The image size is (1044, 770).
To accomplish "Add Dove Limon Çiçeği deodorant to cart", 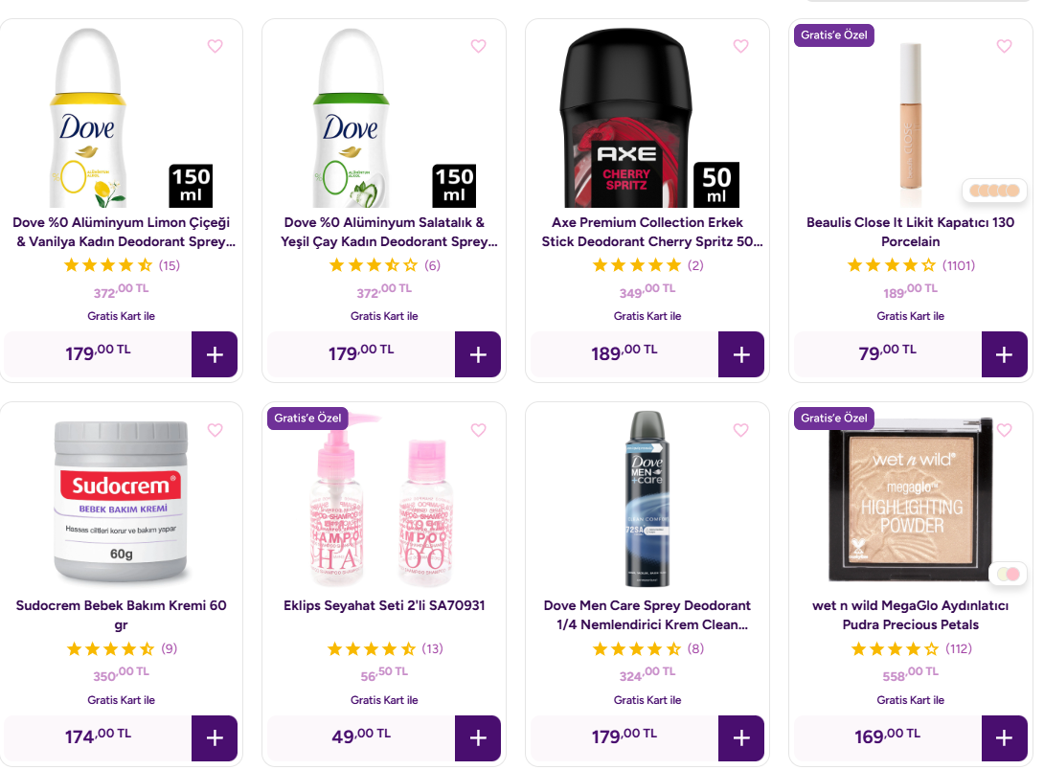I will (215, 354).
